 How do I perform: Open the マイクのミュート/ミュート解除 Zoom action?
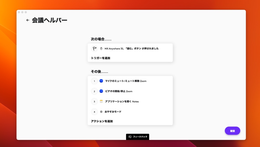click(126, 81)
